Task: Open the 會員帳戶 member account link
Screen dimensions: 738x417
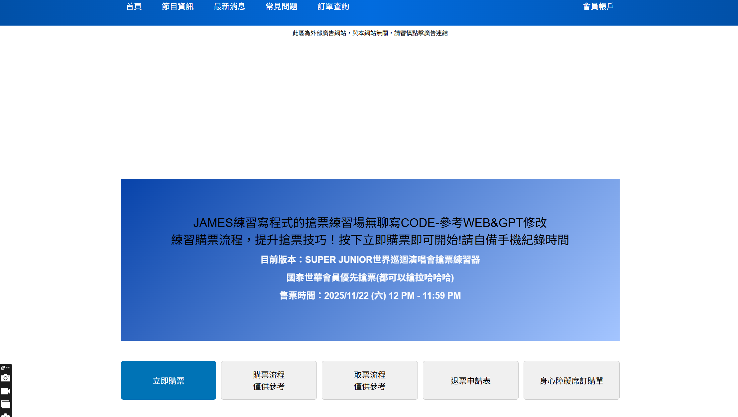Action: pyautogui.click(x=598, y=7)
